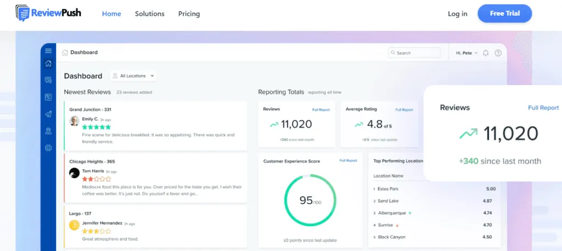Click the '23 reviews added' text
The width and height of the screenshot is (562, 251).
134,92
